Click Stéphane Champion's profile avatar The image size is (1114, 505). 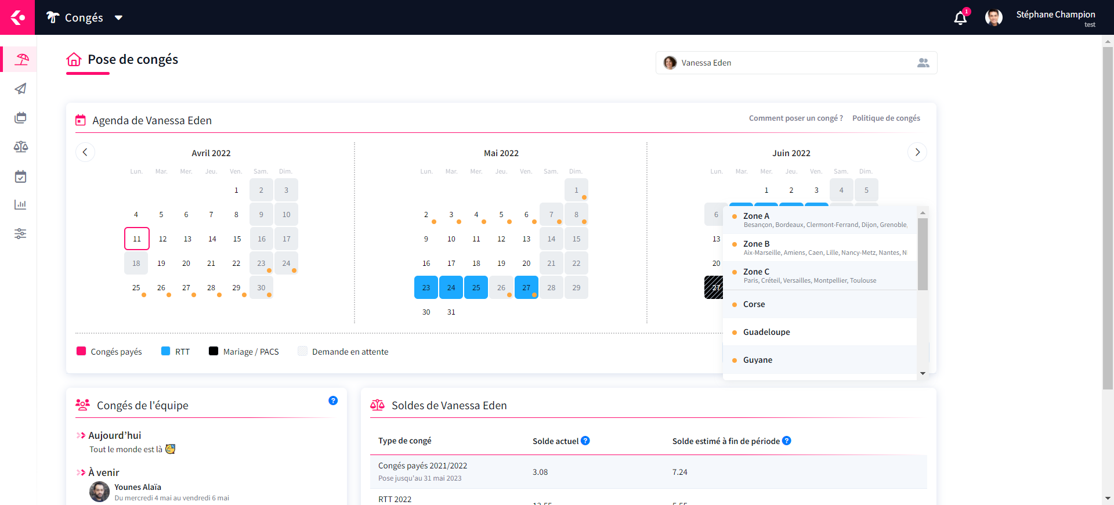pos(994,17)
